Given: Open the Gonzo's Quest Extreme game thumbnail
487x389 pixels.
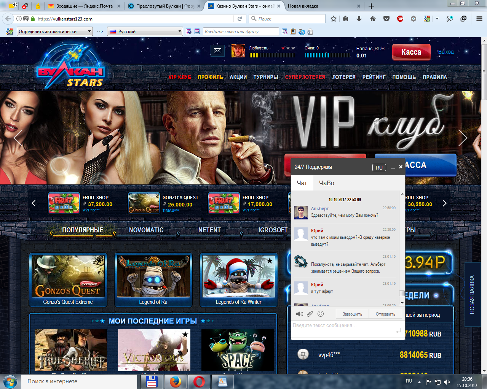Looking at the screenshot, I should click(x=68, y=280).
